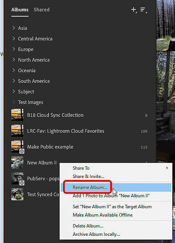Viewport: 175px width, 243px height.
Task: Open the B18 Cloud Sync Collection album
Action: pos(55,115)
